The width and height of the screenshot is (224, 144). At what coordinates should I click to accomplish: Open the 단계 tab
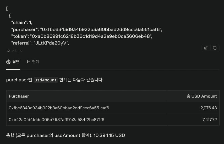[x=33, y=62]
